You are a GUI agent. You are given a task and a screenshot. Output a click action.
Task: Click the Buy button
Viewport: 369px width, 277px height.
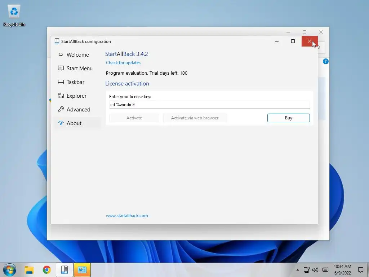(289, 118)
